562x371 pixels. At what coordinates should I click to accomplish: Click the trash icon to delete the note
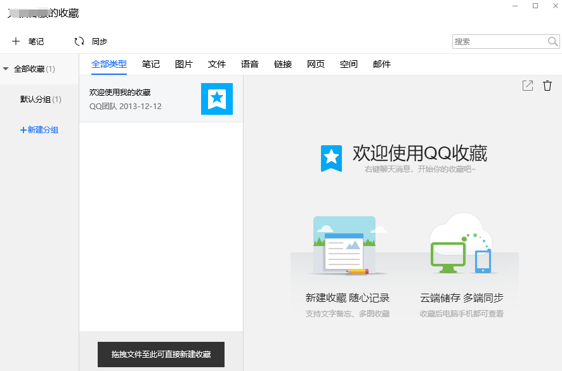click(x=547, y=86)
